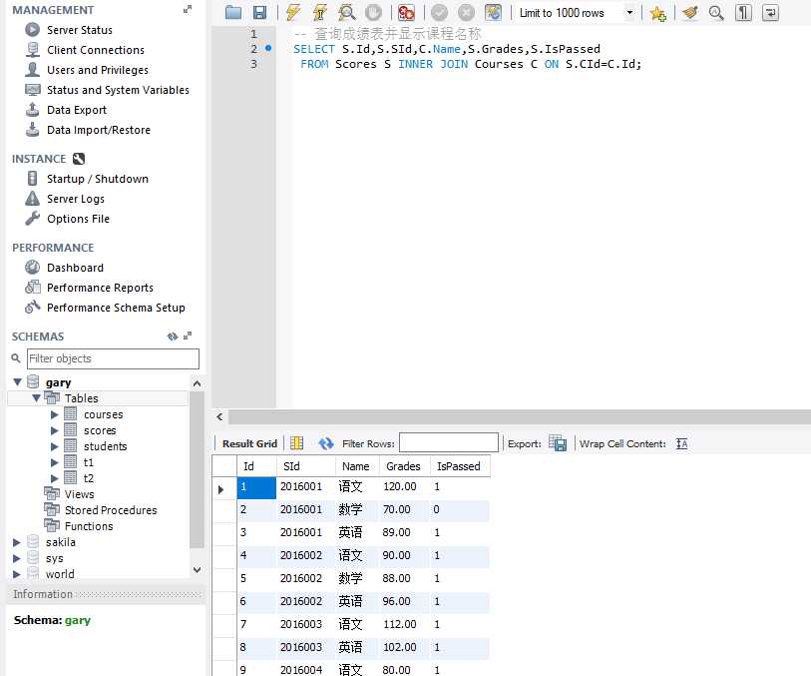Open the performance Dashboard
811x676 pixels.
pos(75,268)
